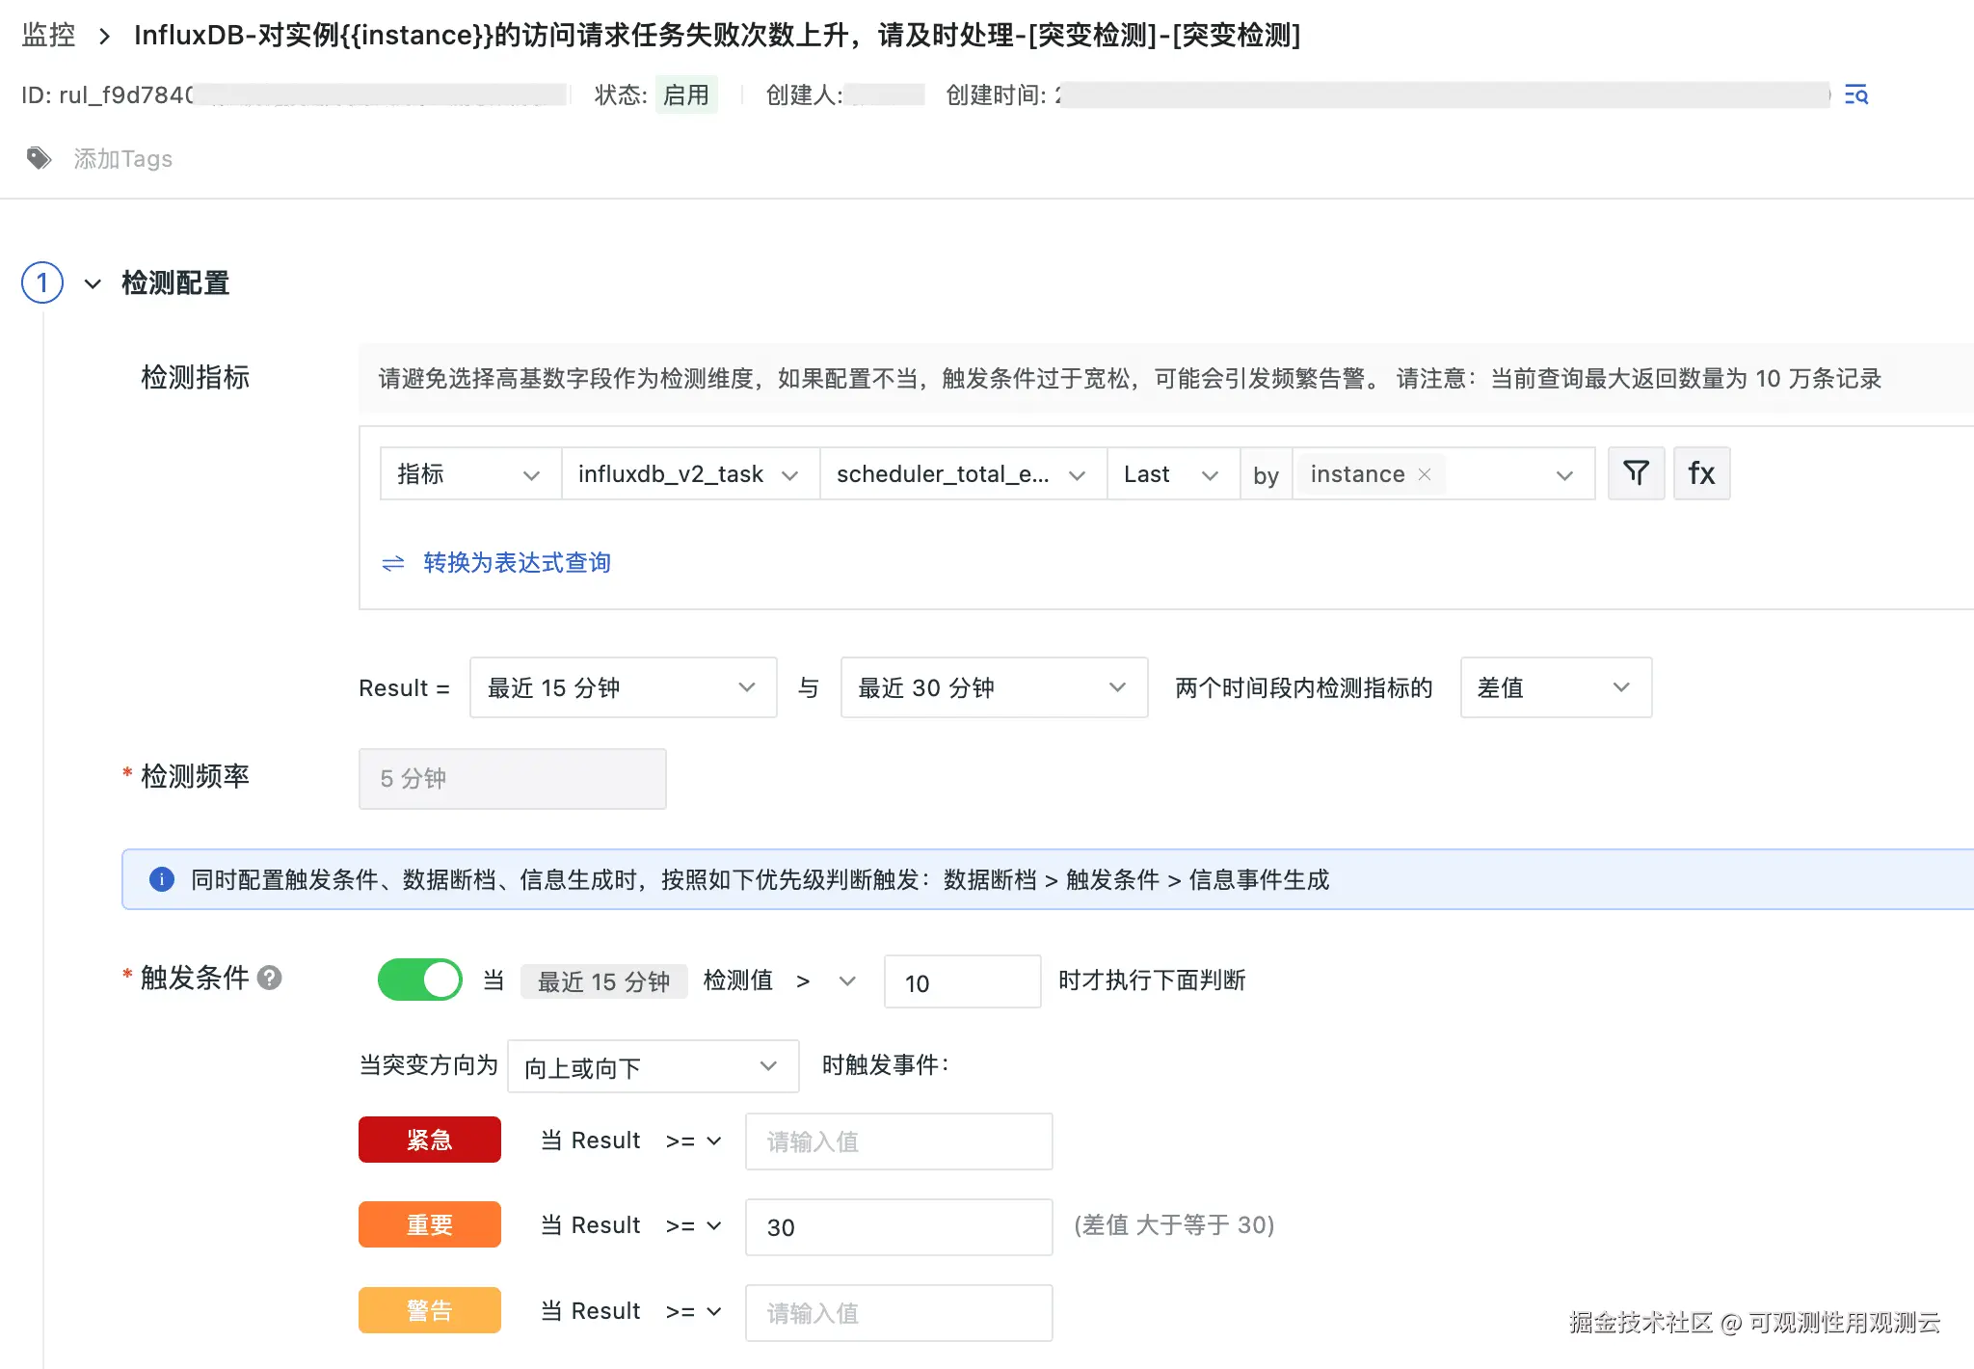Open the 差值 comparison type dropdown

coord(1555,687)
